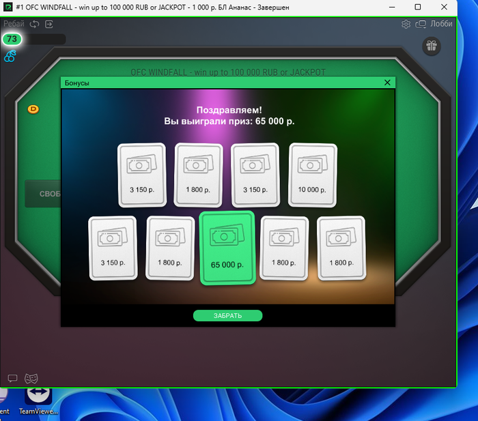Screen dimensions: 478x421
Task: Open TeamViewer desktop shortcut
Action: (38, 401)
